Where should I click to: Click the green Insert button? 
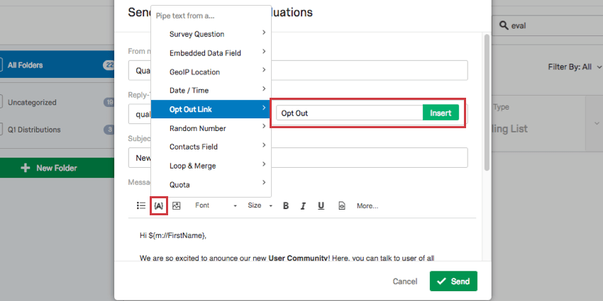[x=441, y=113]
